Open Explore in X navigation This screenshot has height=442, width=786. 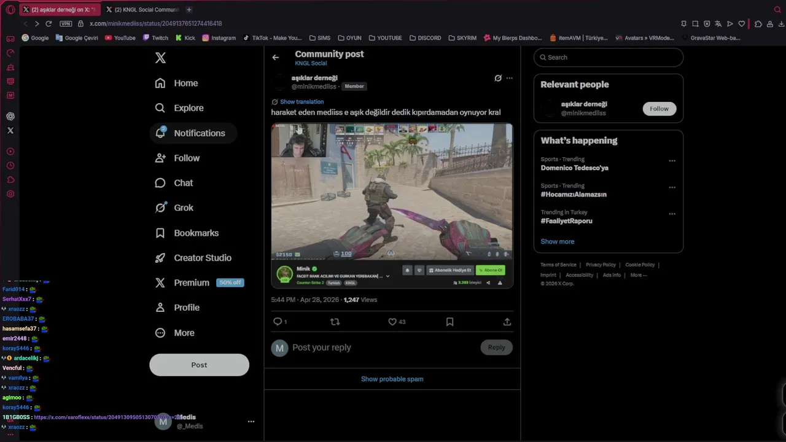[179, 108]
